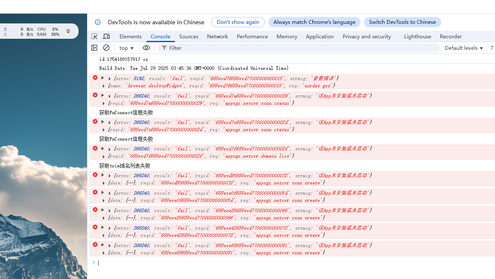Open live expression using the eye icon
The height and width of the screenshot is (279, 495).
coord(146,48)
